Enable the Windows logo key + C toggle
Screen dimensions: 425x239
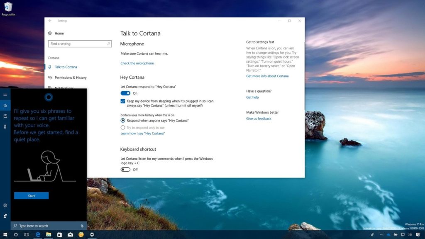(x=125, y=170)
